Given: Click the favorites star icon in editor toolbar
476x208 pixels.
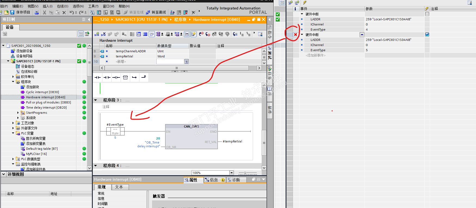Looking at the screenshot, I should tap(193, 34).
